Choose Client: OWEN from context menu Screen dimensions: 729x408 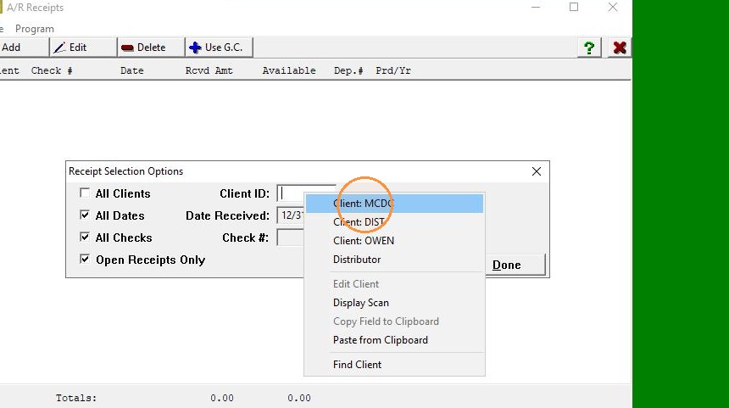[394, 241]
